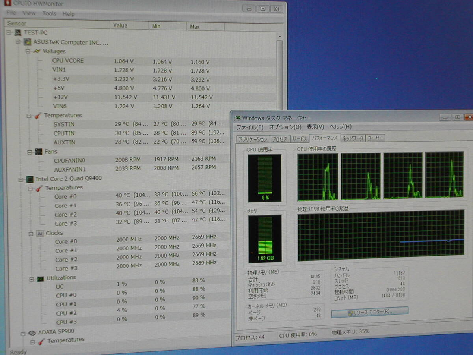Click the Clocks waveform icon
This screenshot has height=355, width=473.
pyautogui.click(x=40, y=233)
